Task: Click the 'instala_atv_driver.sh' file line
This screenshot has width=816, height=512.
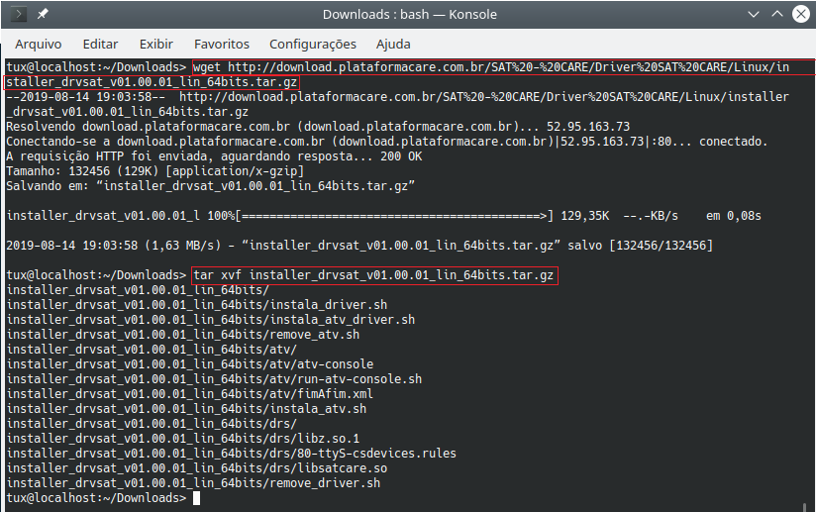Action: coord(211,320)
